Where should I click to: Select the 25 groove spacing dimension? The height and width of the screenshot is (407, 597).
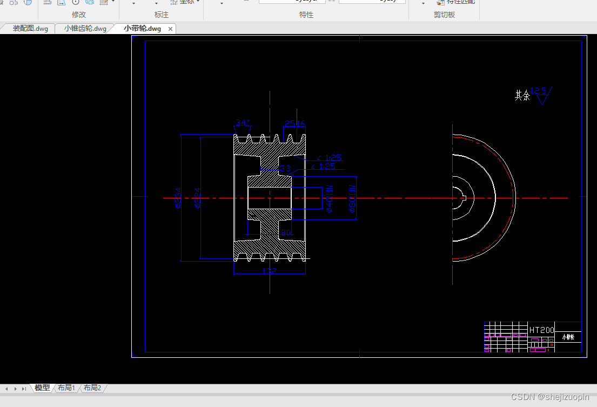pos(290,123)
